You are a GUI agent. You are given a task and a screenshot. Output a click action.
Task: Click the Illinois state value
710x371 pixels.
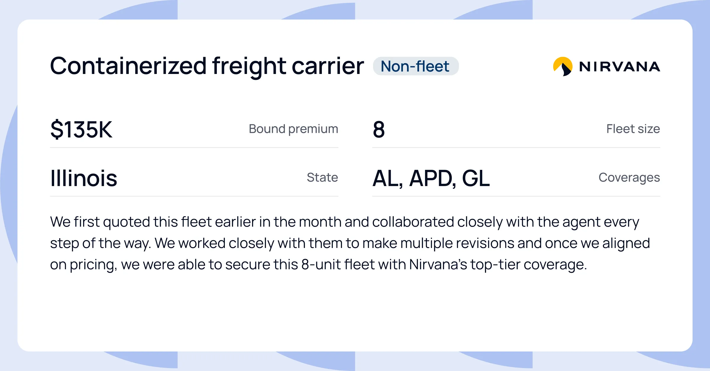84,178
